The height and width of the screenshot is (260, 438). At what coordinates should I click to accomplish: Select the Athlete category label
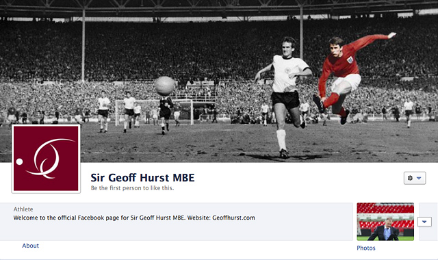[23, 209]
